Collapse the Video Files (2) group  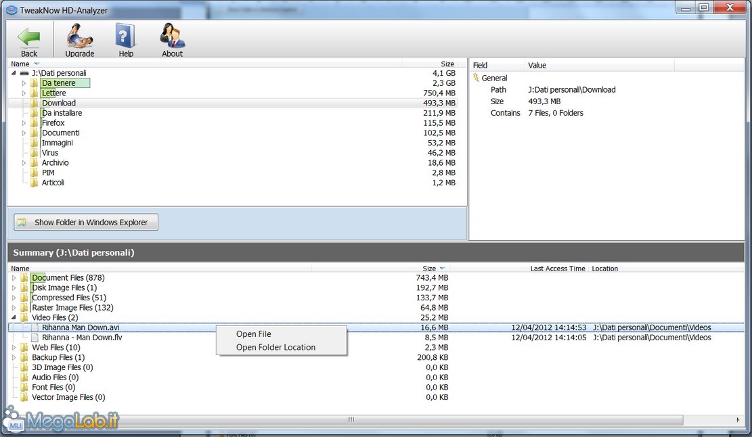coord(14,318)
